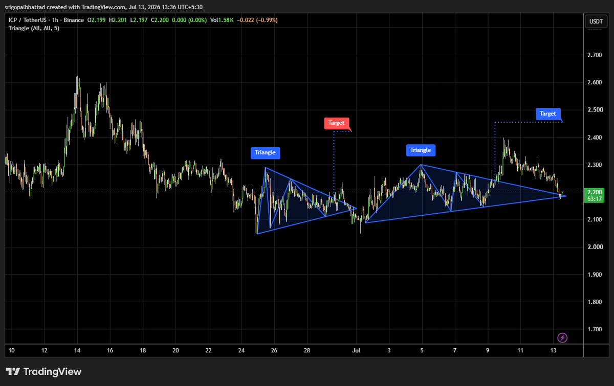Click the Triangle label beside the red Target

pyautogui.click(x=266, y=152)
